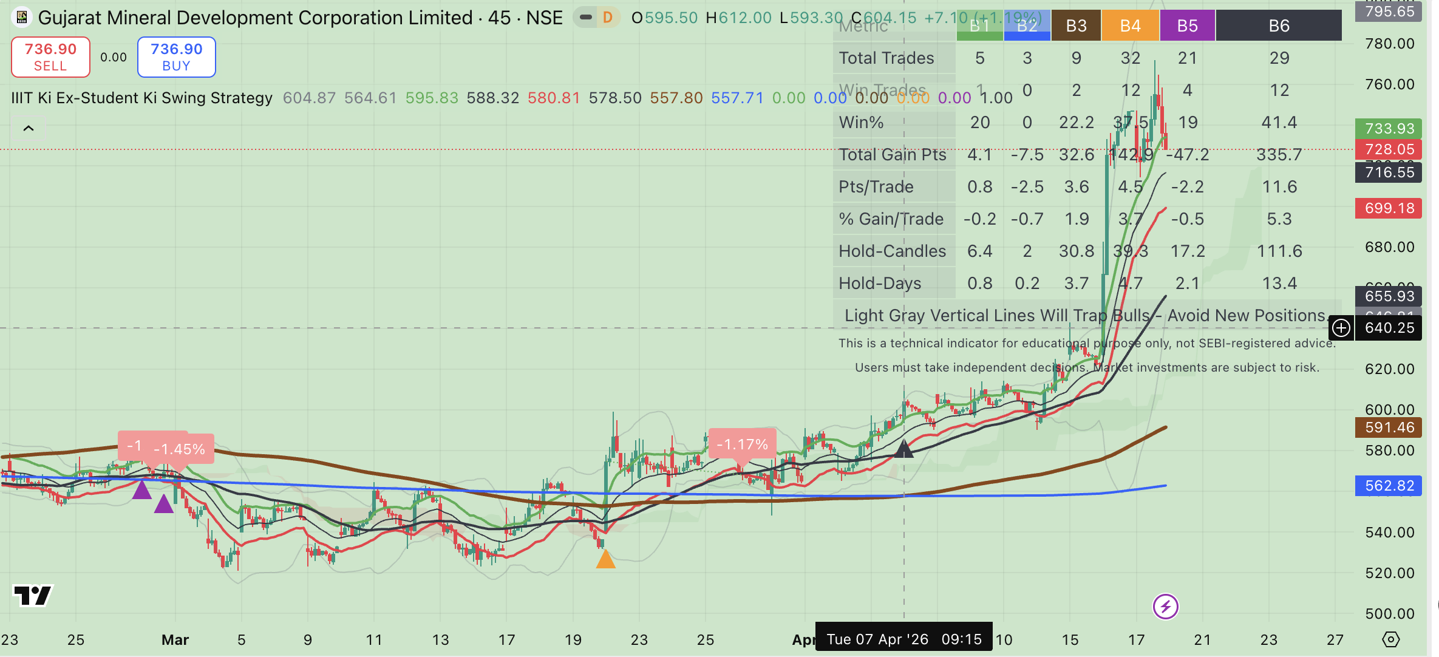Click the B3 column header

tap(1076, 26)
